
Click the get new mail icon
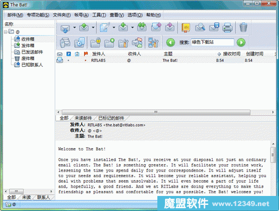coord(65,28)
